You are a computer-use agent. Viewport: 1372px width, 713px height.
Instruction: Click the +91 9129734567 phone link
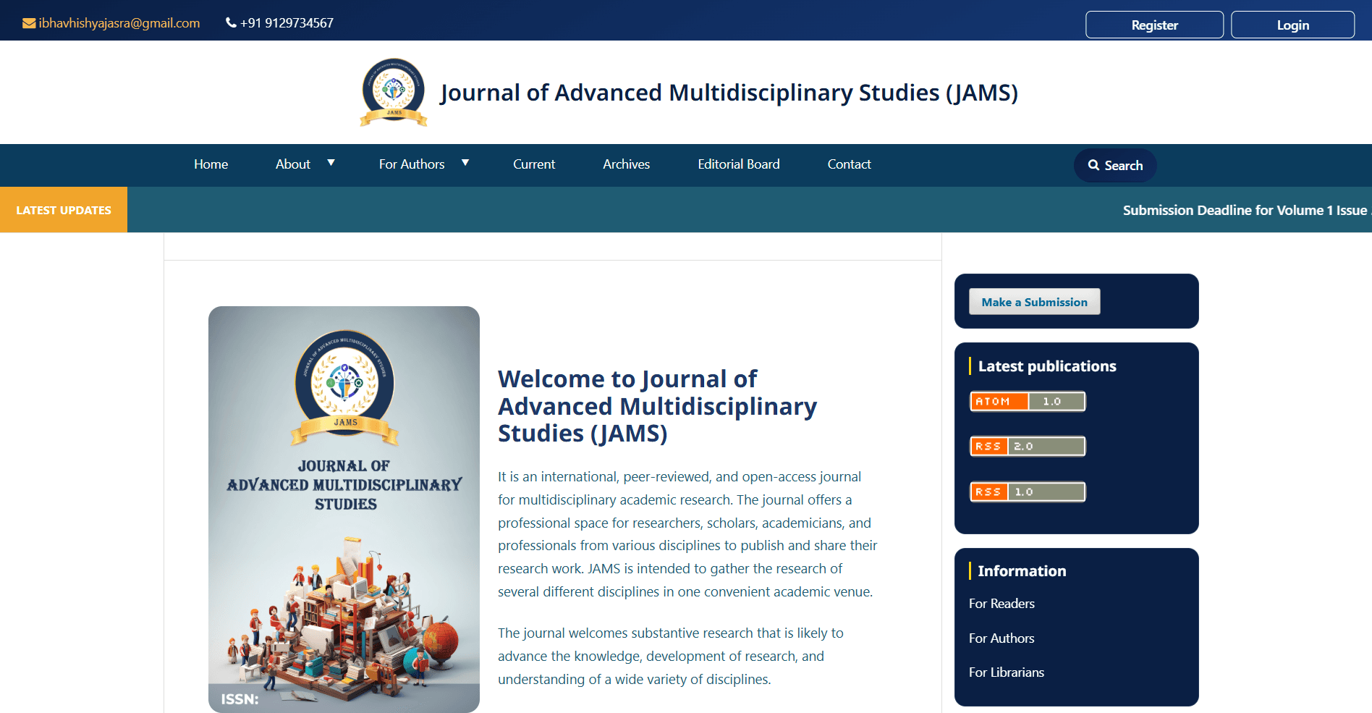pyautogui.click(x=287, y=23)
